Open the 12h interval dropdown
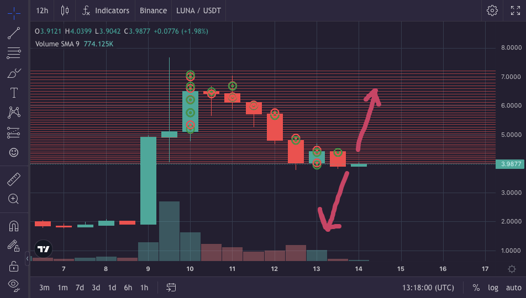 pyautogui.click(x=41, y=10)
